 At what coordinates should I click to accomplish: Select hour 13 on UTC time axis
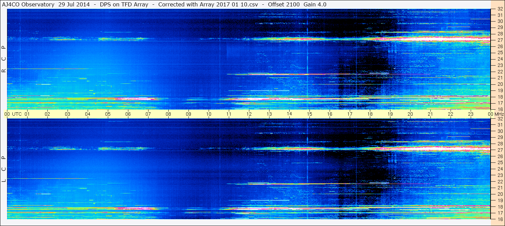click(x=269, y=114)
